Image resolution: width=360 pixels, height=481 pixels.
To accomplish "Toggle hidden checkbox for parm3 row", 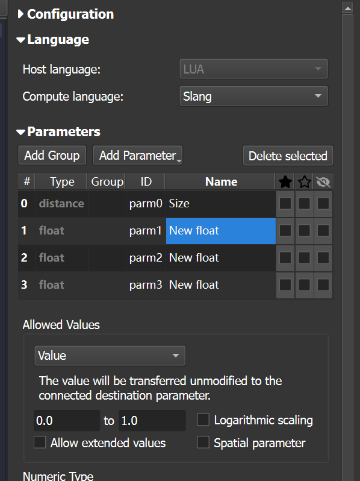I will click(x=323, y=285).
